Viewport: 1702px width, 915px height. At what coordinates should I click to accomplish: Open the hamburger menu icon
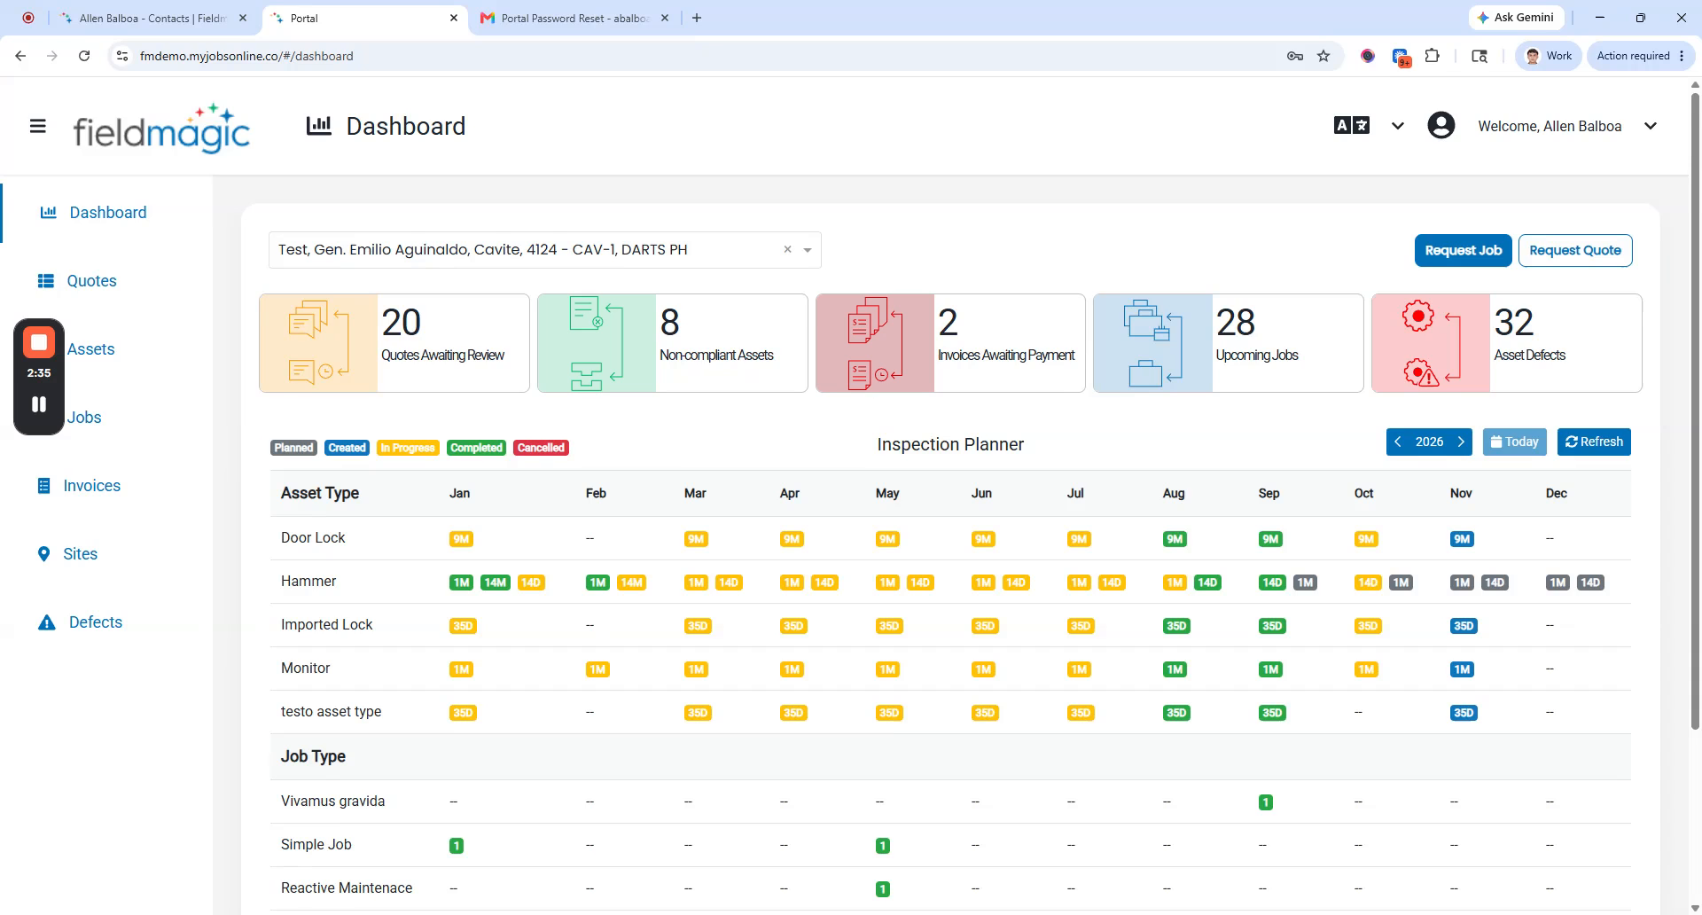(37, 126)
